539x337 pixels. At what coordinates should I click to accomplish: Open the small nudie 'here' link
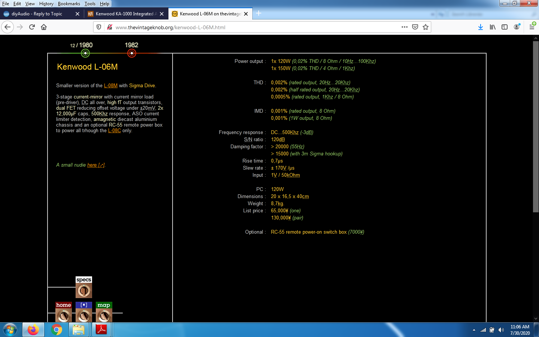pyautogui.click(x=96, y=165)
